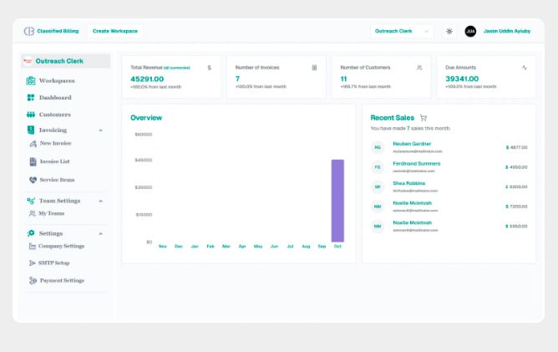
Task: Click the Service Items heart icon
Action: coord(33,179)
